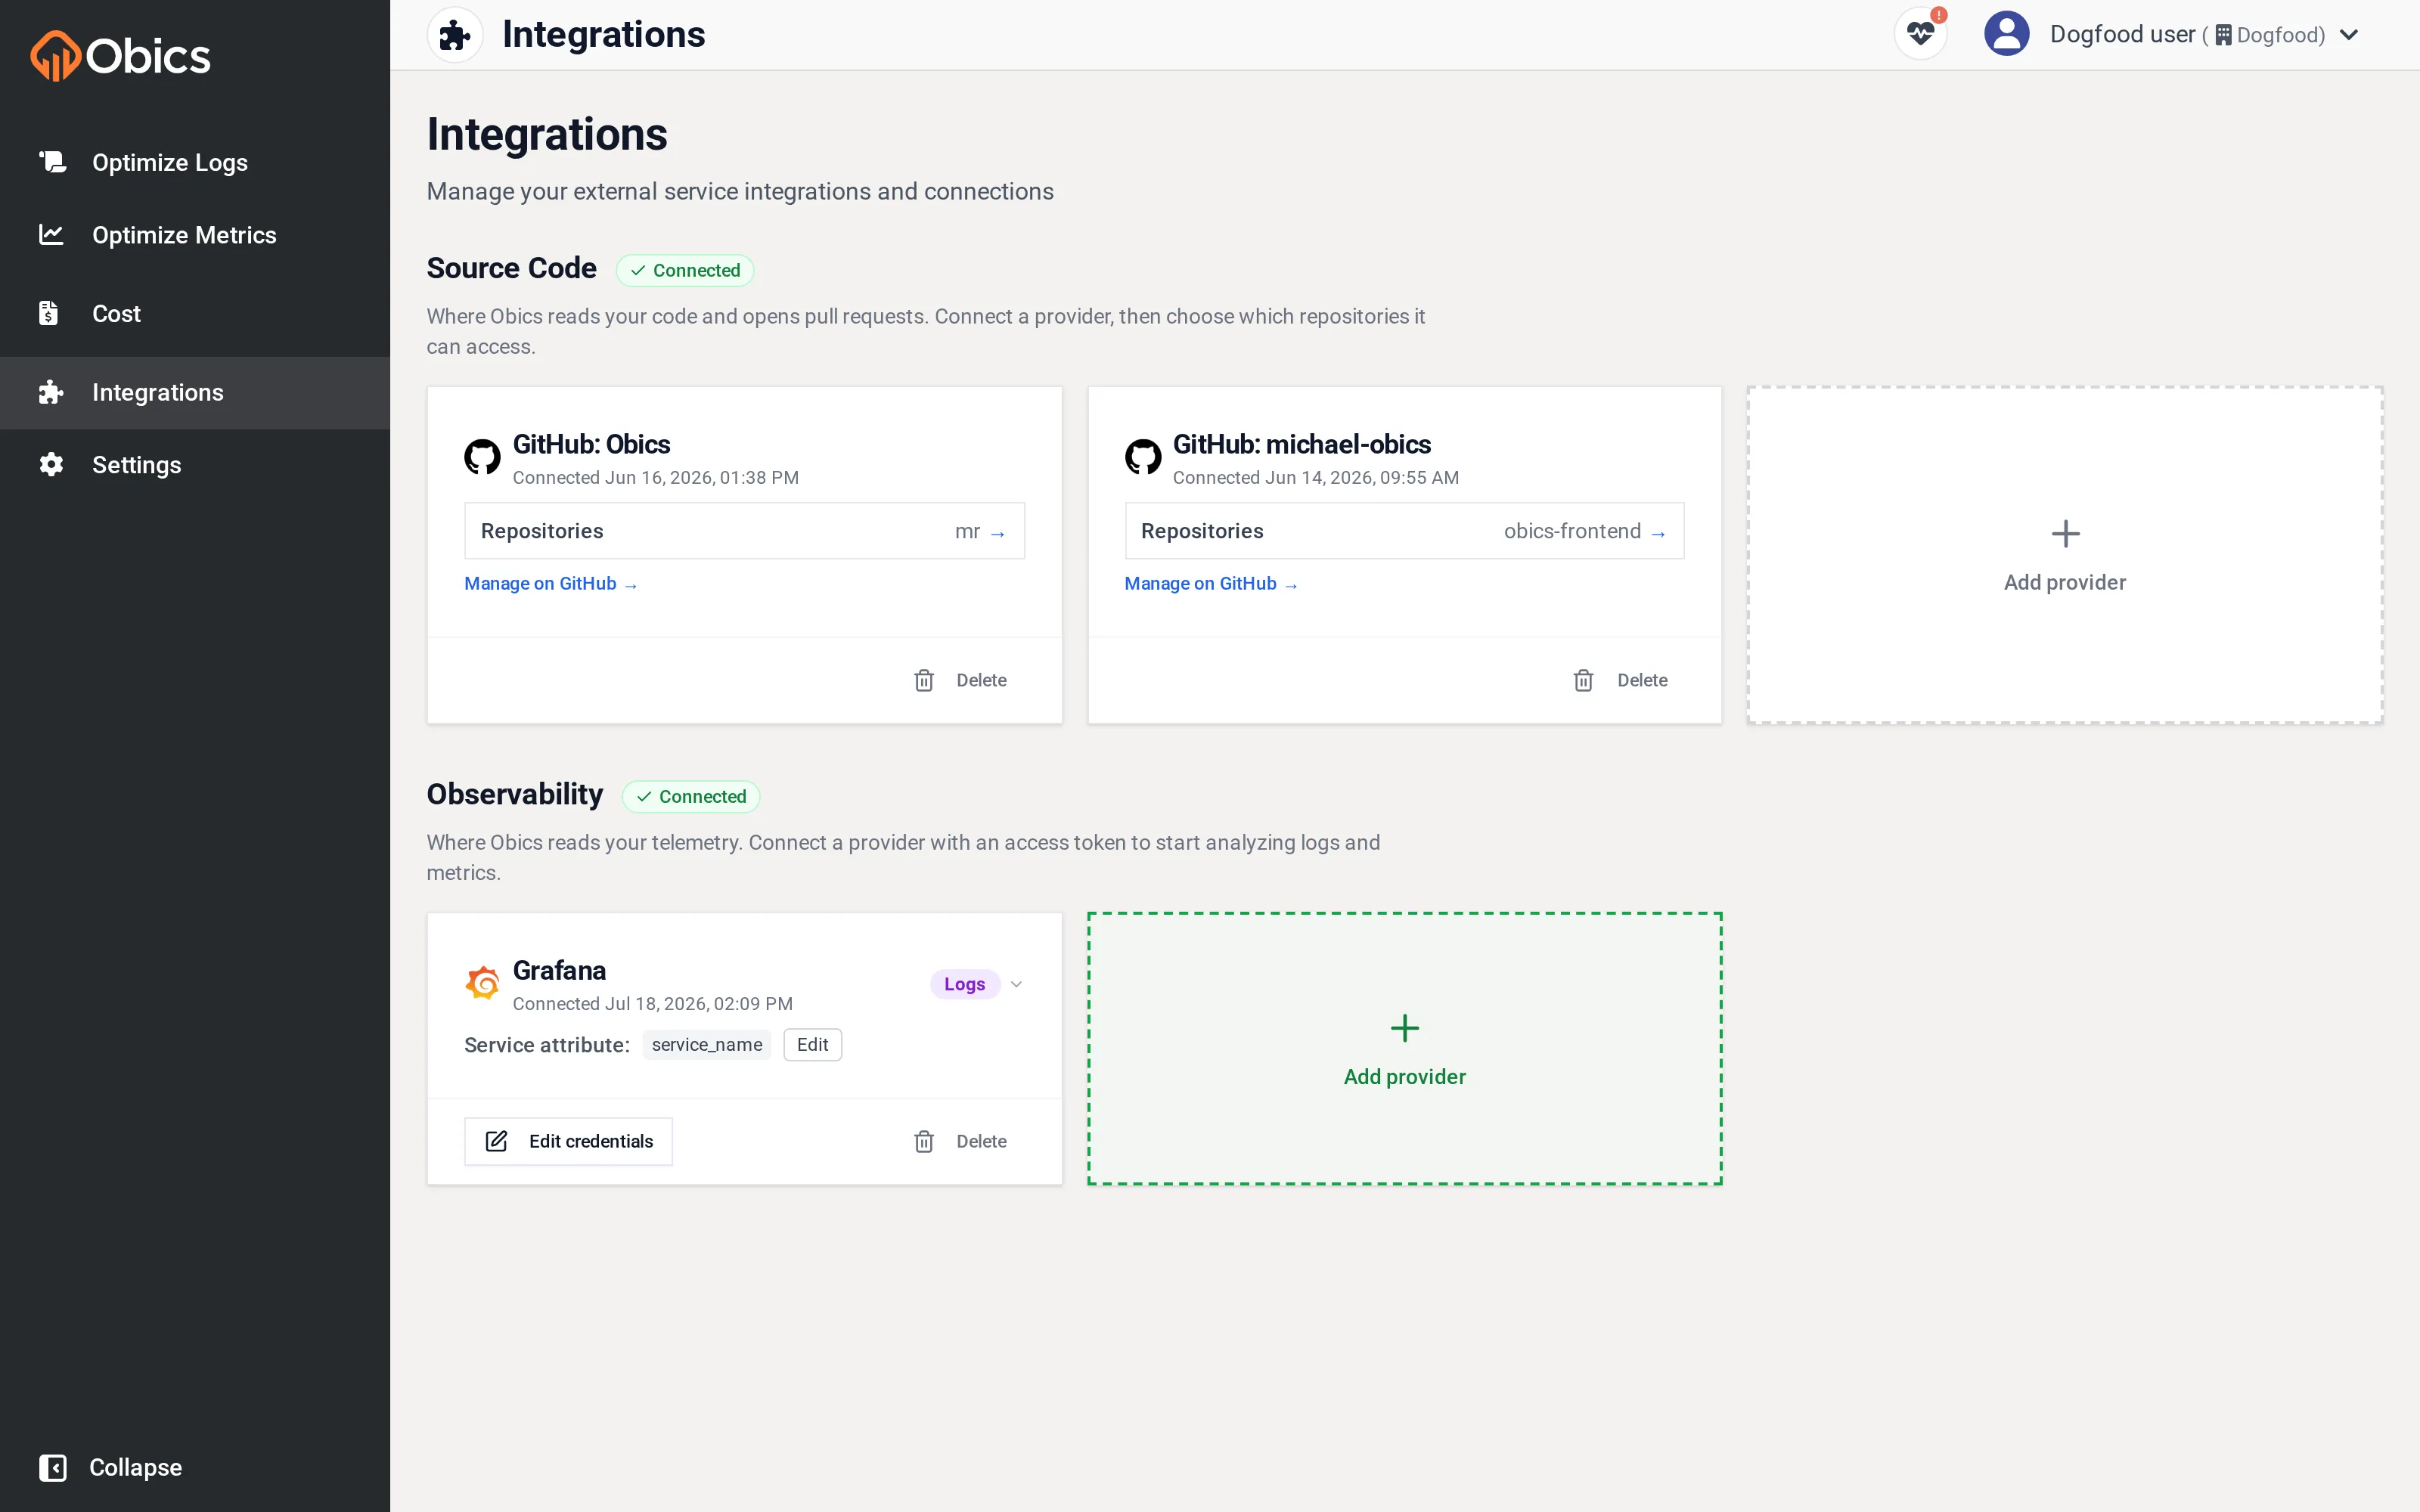This screenshot has height=1512, width=2420.
Task: Click the GitHub: michael-obics octocat icon
Action: coord(1142,457)
